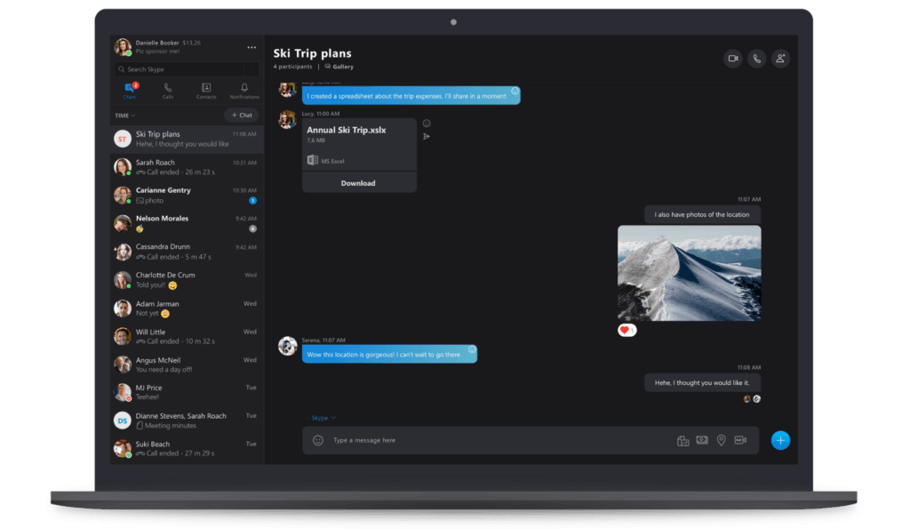
Task: Open the Notifications tab
Action: (244, 91)
